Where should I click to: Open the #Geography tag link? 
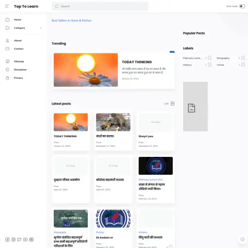(x=60, y=232)
